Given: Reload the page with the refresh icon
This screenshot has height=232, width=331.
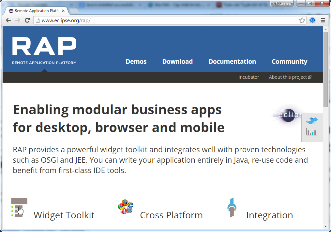Looking at the screenshot, I should 27,20.
